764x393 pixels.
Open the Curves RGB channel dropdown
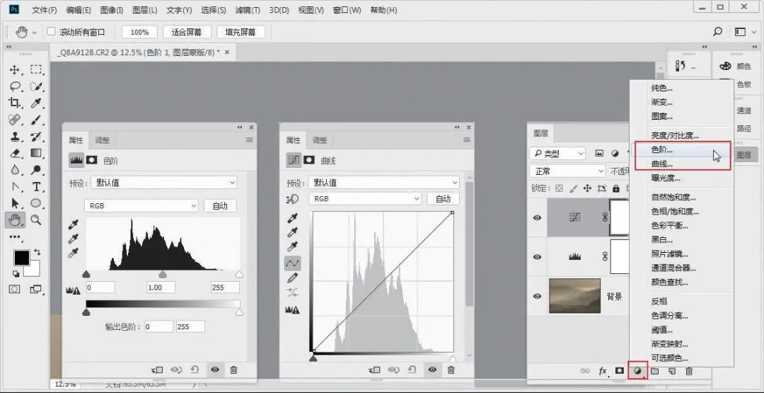tap(365, 199)
